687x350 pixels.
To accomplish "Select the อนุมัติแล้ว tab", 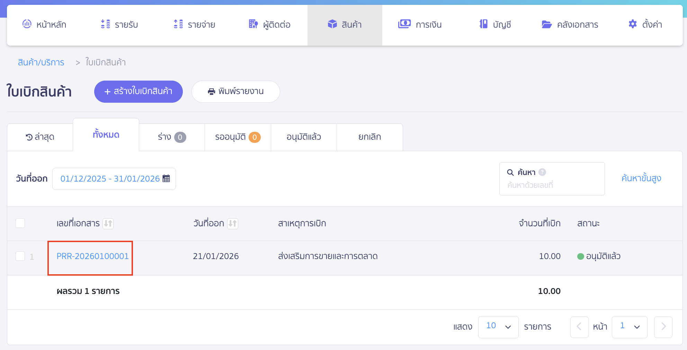I will 303,137.
